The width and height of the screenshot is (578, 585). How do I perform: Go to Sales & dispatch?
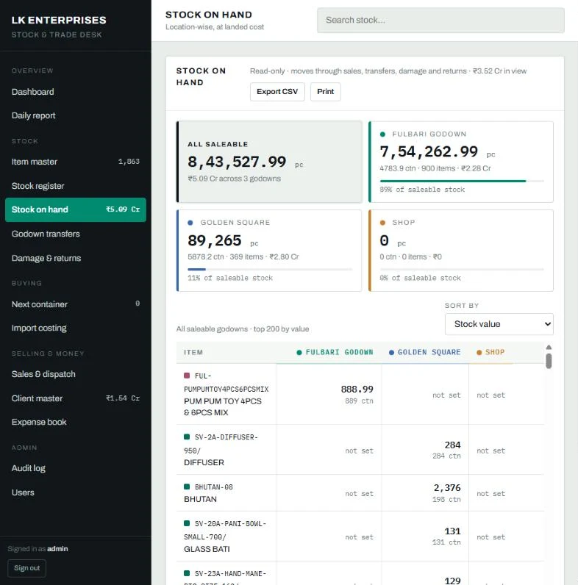[x=76, y=374]
